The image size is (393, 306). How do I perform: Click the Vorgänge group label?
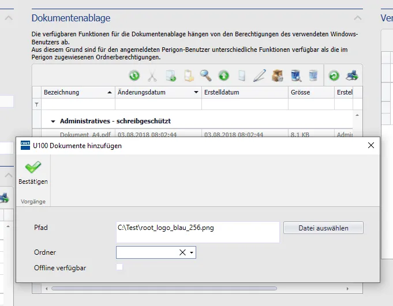point(33,202)
